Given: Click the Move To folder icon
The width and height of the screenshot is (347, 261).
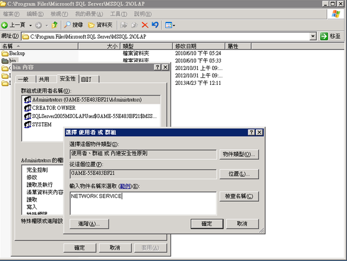Looking at the screenshot, I should click(124, 25).
